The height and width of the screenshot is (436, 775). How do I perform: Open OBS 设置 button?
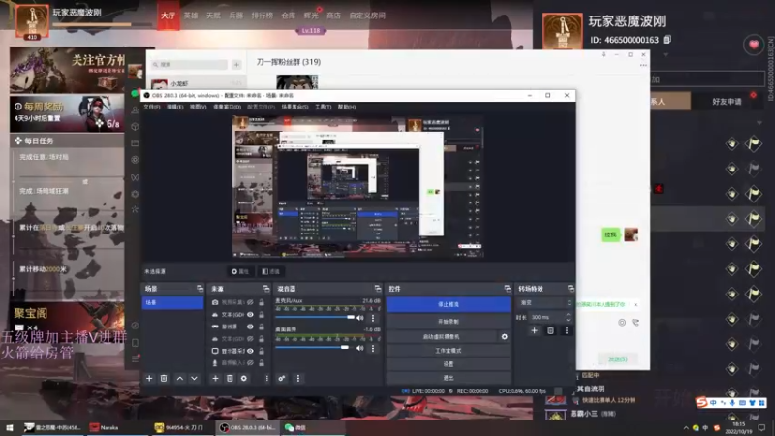coord(449,364)
